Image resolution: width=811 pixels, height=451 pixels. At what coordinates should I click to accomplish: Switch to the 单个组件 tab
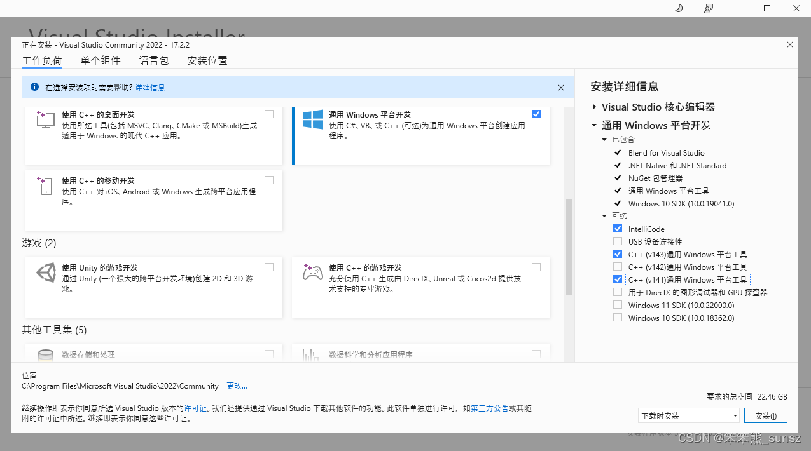(x=101, y=61)
